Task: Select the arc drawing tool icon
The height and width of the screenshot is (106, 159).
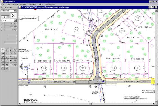Action: [x=11, y=57]
